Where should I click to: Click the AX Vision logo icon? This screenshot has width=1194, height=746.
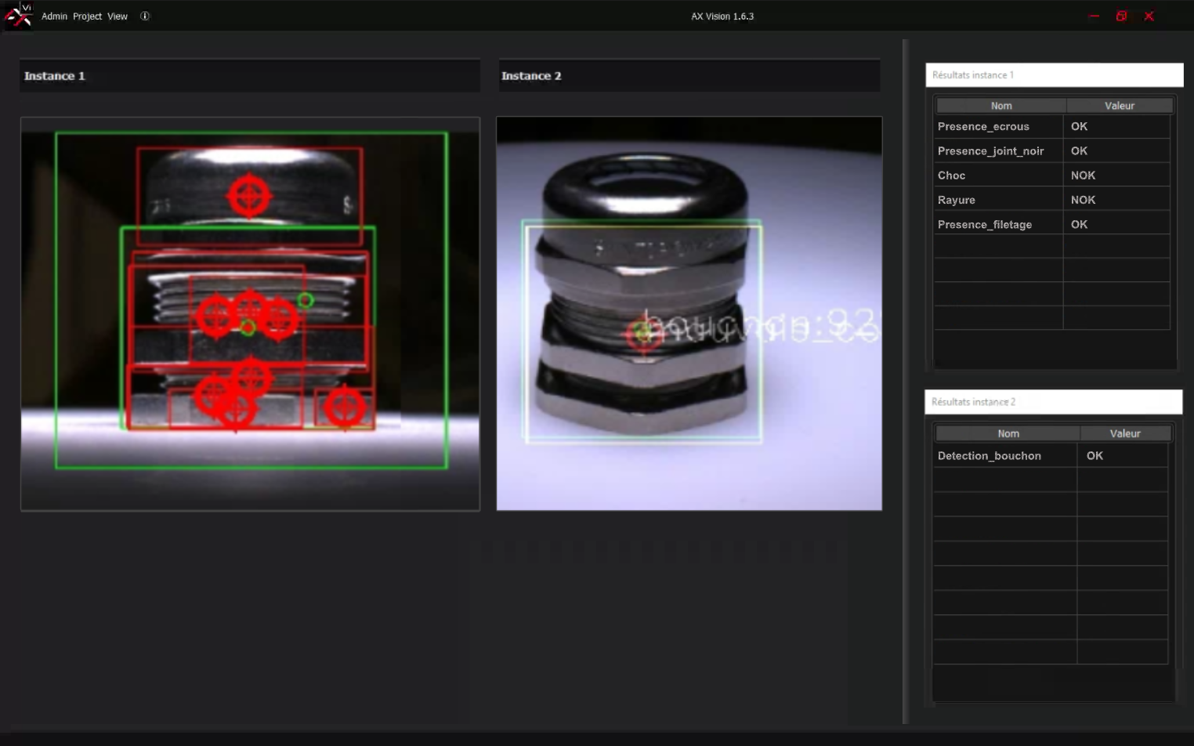click(x=18, y=16)
